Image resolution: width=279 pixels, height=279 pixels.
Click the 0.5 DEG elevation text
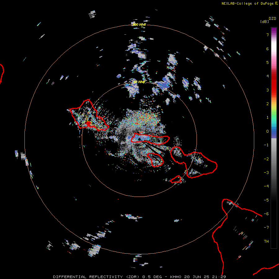(152, 277)
